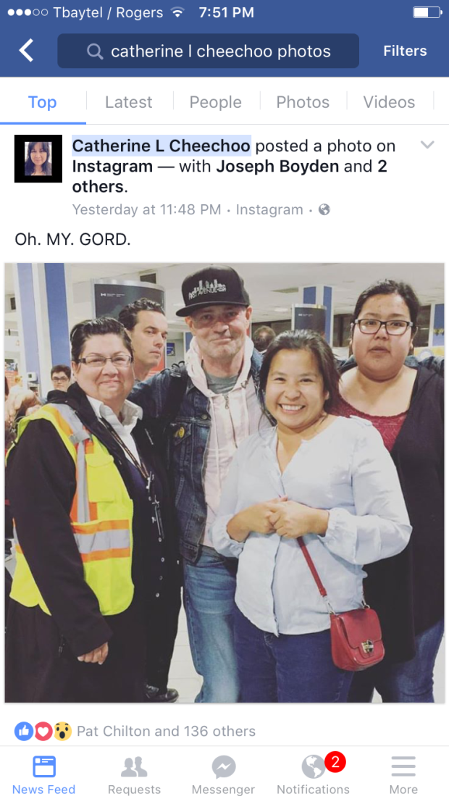Expand the post options chevron
The height and width of the screenshot is (799, 449).
427,145
